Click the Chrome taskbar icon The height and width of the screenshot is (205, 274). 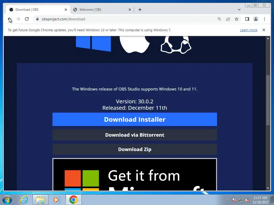click(73, 200)
